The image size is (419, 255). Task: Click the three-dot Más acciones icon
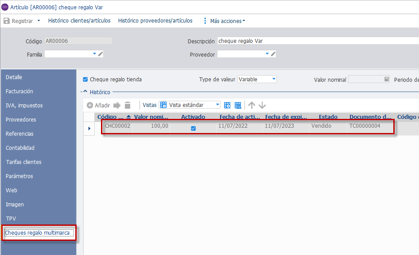pos(205,21)
